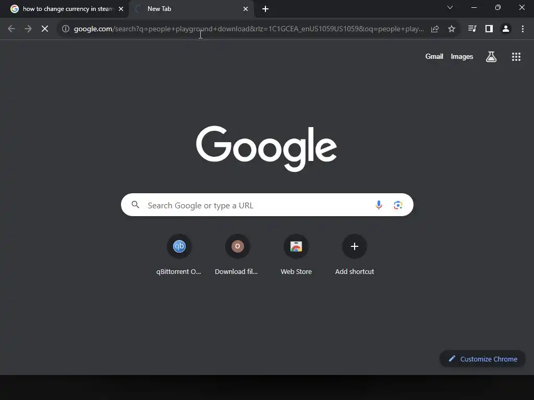Switch to how to change currency tab

coord(65,9)
